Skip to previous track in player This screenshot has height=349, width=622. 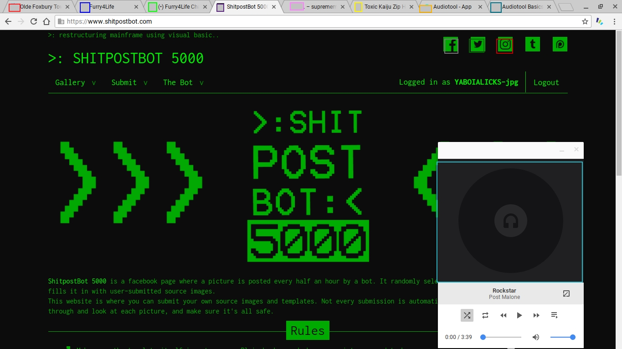click(503, 315)
